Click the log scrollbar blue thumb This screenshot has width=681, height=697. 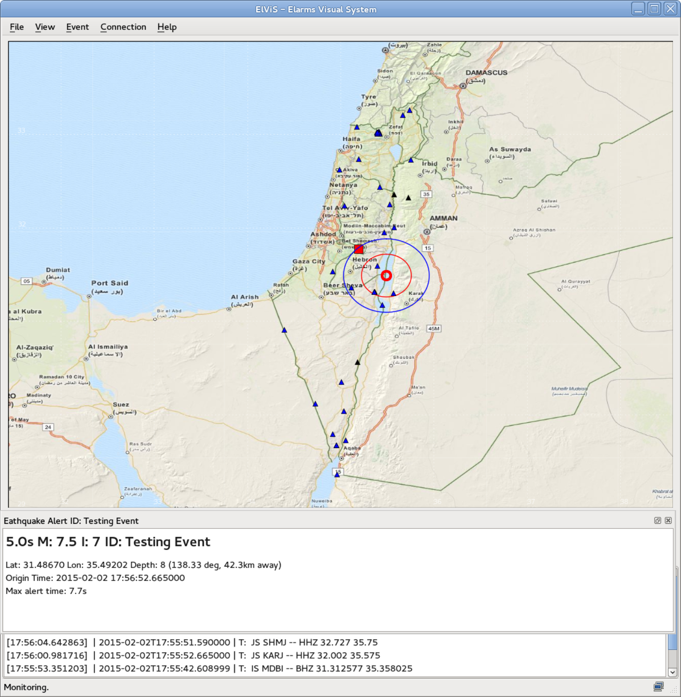(x=672, y=642)
